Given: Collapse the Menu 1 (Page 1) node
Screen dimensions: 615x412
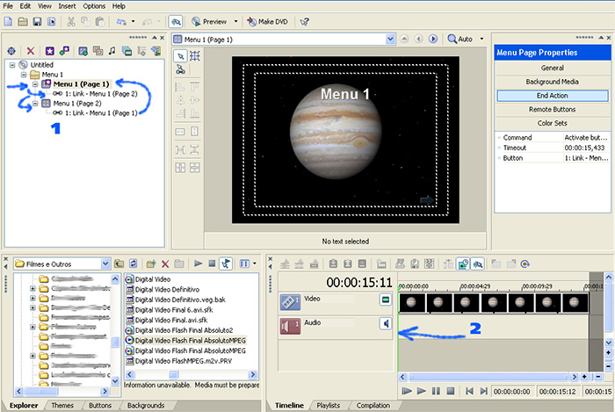Looking at the screenshot, I should (35, 83).
